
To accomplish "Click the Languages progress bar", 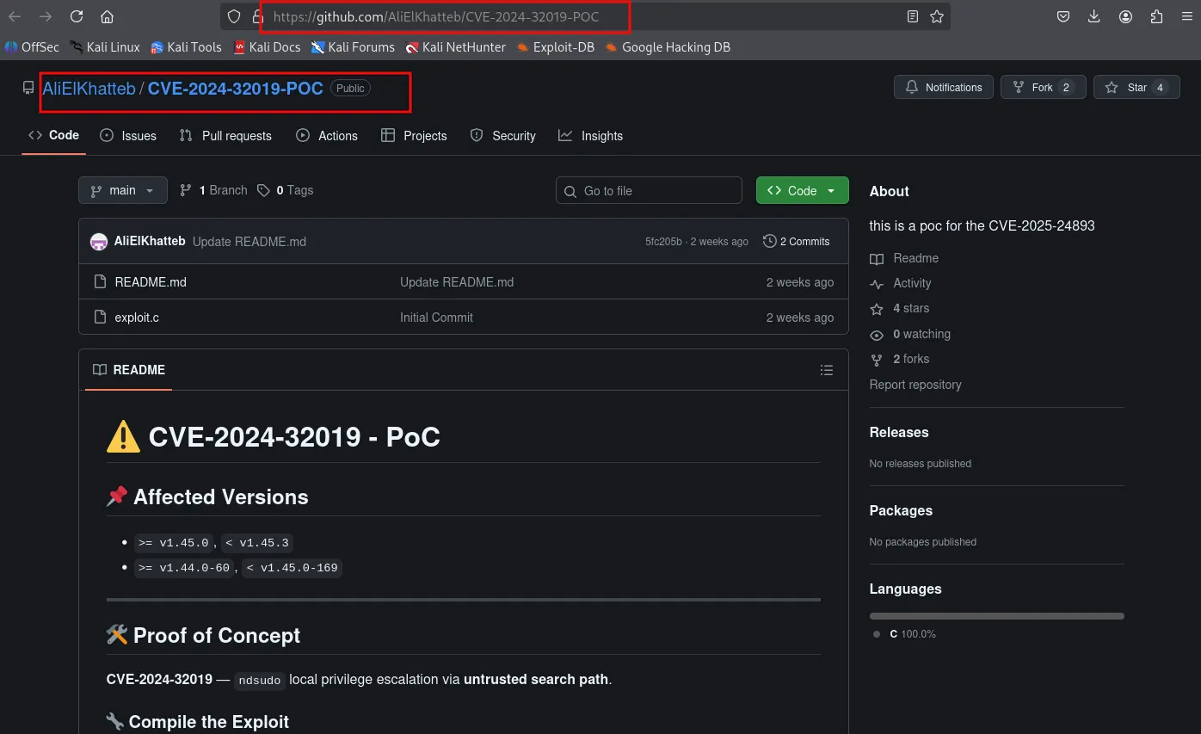I will (x=997, y=616).
